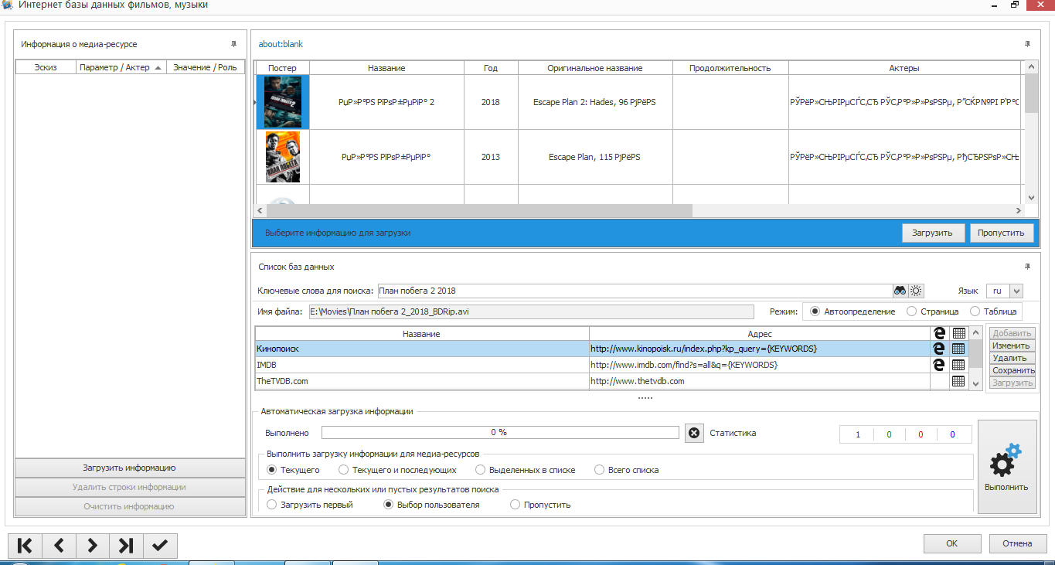Click the Актеры column header

904,68
